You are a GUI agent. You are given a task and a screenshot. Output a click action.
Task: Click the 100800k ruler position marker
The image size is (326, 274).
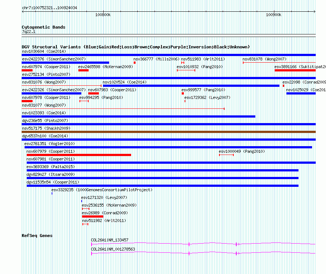pos(103,15)
